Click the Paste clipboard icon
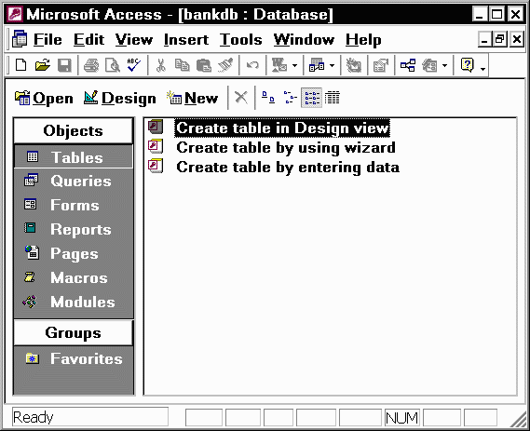Viewport: 530px width, 431px height. (204, 65)
